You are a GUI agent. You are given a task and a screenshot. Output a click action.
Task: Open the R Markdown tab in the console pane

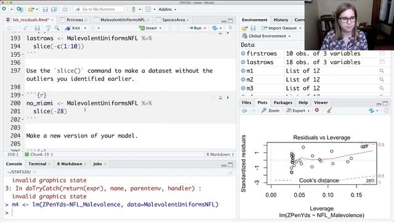pyautogui.click(x=70, y=164)
